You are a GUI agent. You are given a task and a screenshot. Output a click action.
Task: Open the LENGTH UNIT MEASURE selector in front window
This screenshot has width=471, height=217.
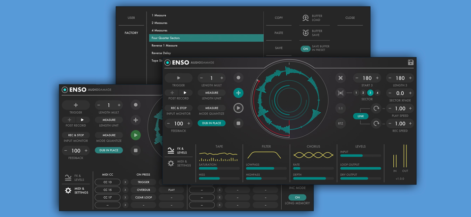coord(211,93)
